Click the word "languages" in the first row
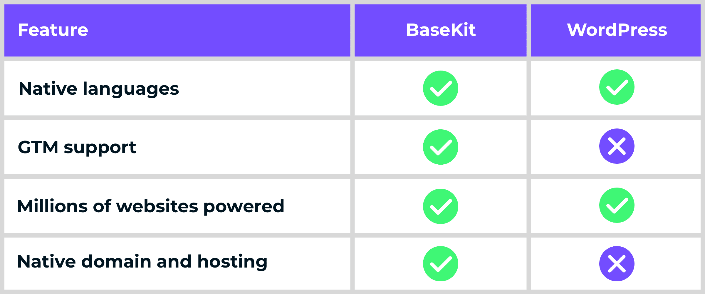The image size is (705, 294). (131, 89)
